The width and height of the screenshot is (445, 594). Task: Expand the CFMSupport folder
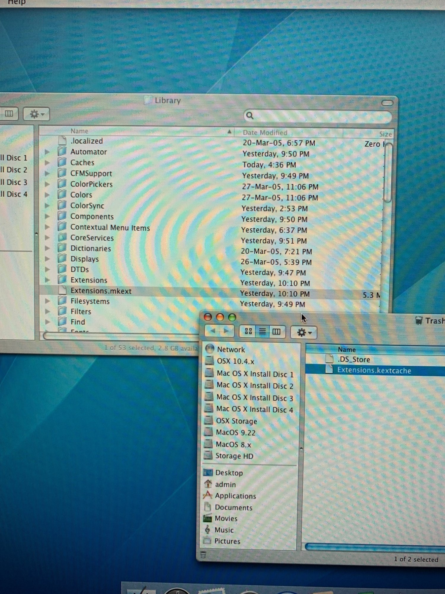47,173
